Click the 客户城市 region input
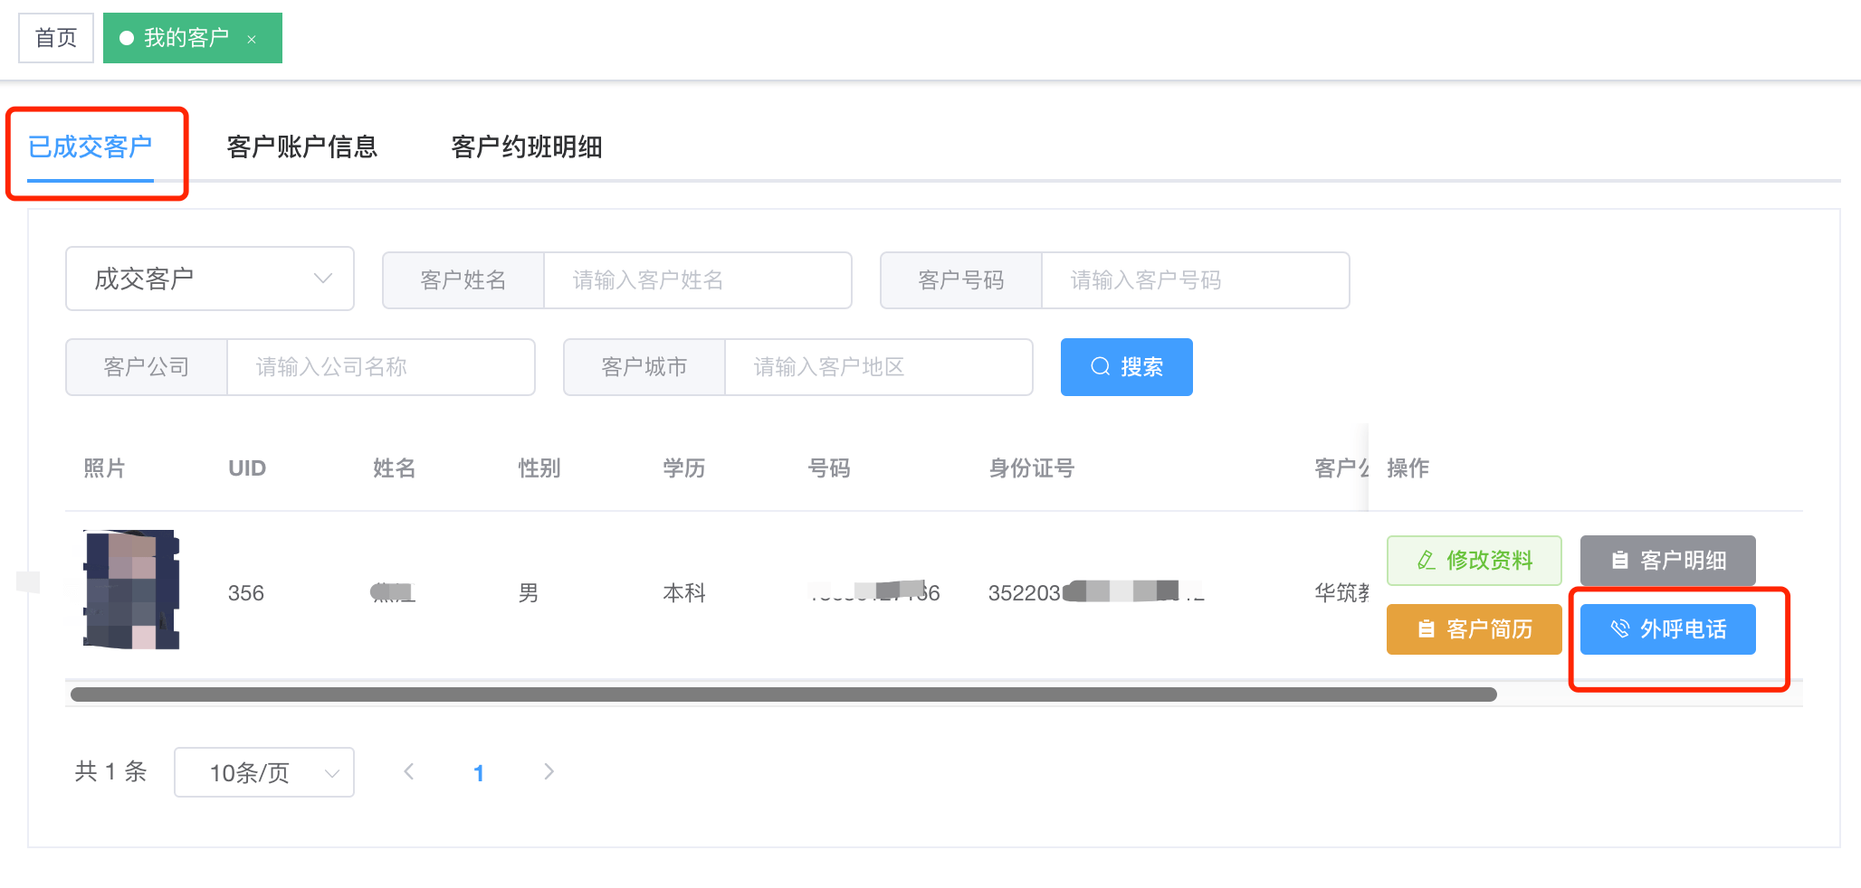This screenshot has height=888, width=1861. [x=878, y=367]
